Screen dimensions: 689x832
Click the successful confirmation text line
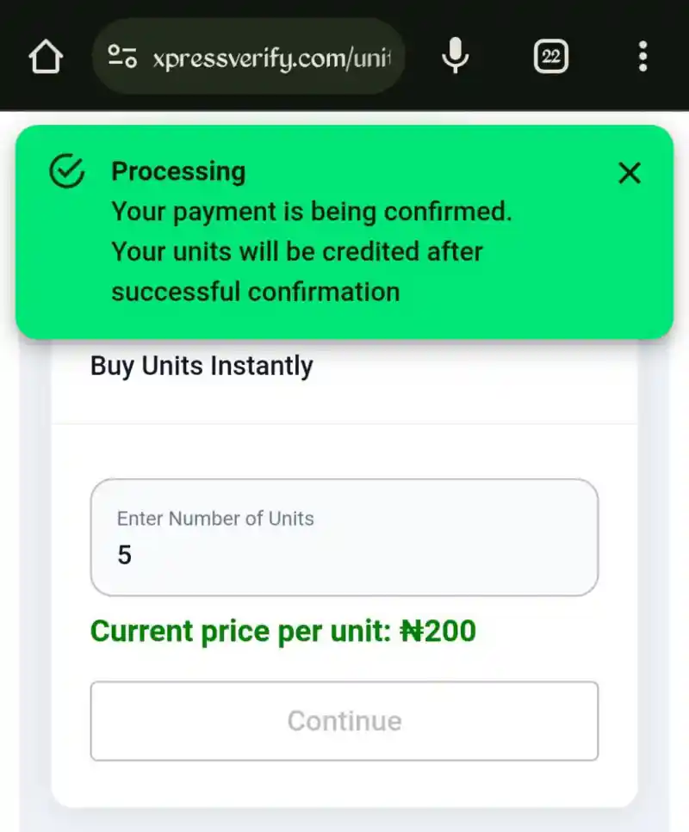(256, 292)
